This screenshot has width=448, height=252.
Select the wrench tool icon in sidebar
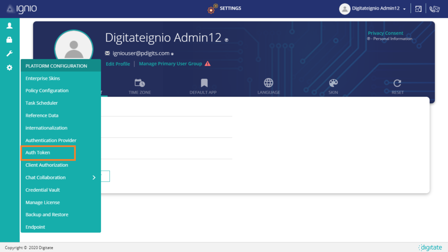click(x=9, y=54)
